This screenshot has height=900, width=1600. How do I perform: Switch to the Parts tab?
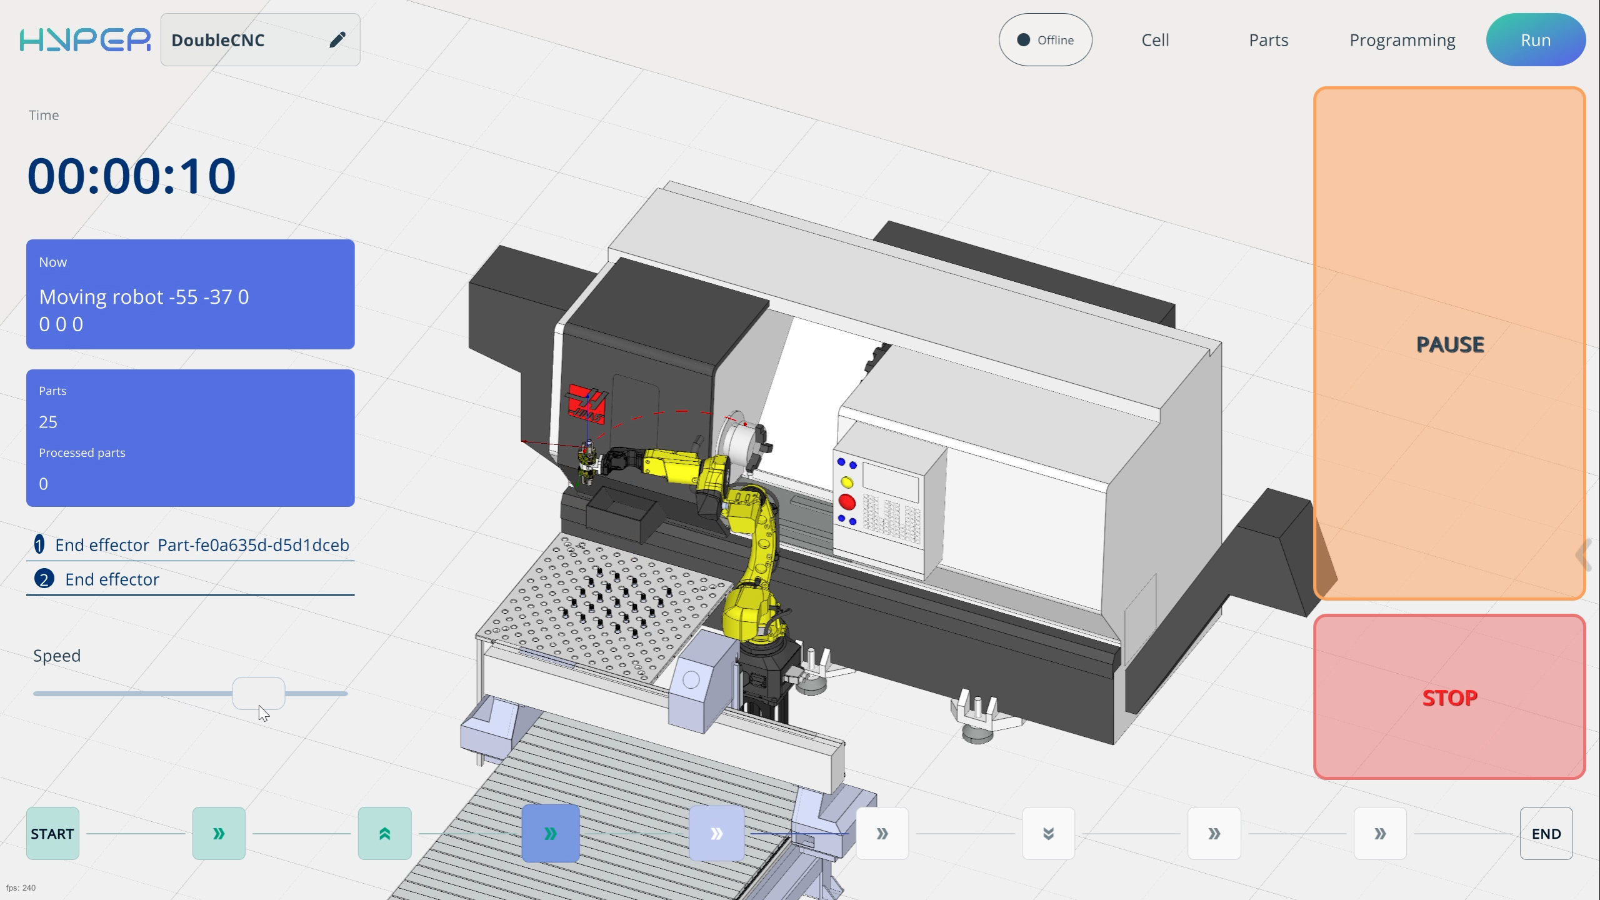point(1268,40)
